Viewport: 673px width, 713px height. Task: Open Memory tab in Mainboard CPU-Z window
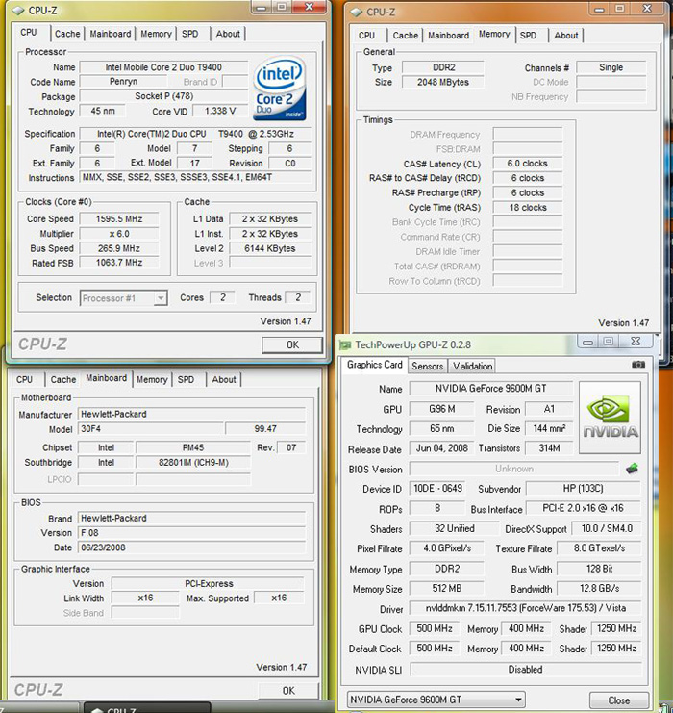coord(152,380)
